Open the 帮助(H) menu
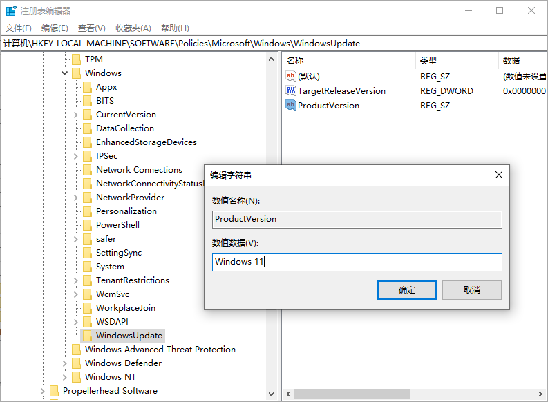 [175, 28]
